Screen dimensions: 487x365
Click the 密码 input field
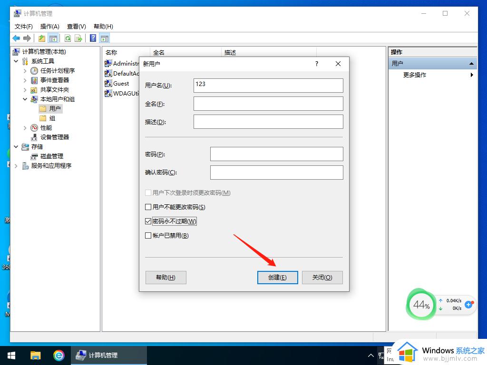coord(277,154)
